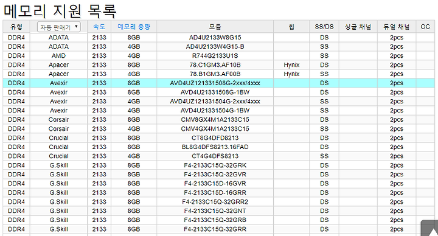Select module F4-2133C15Q-32GVR

pyautogui.click(x=215, y=175)
